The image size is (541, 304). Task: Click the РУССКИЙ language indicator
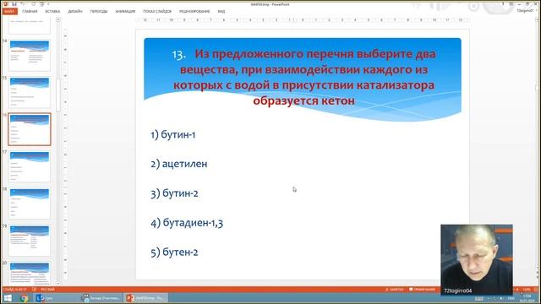pyautogui.click(x=47, y=289)
